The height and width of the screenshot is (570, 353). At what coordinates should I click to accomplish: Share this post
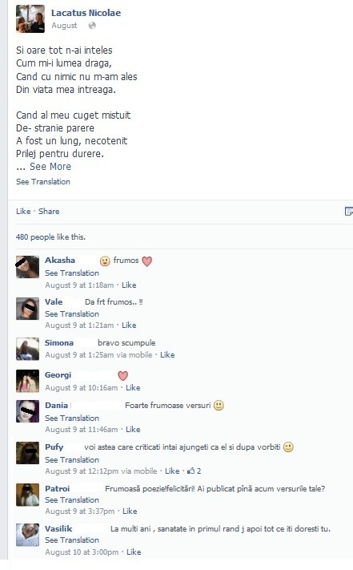49,212
